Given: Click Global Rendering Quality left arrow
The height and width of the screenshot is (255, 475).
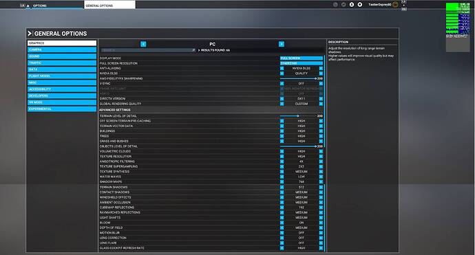Looking at the screenshot, I should click(282, 104).
